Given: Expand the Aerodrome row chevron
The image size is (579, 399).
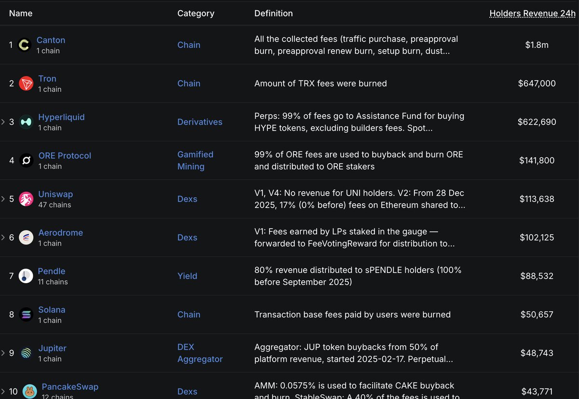Looking at the screenshot, I should [x=3, y=238].
